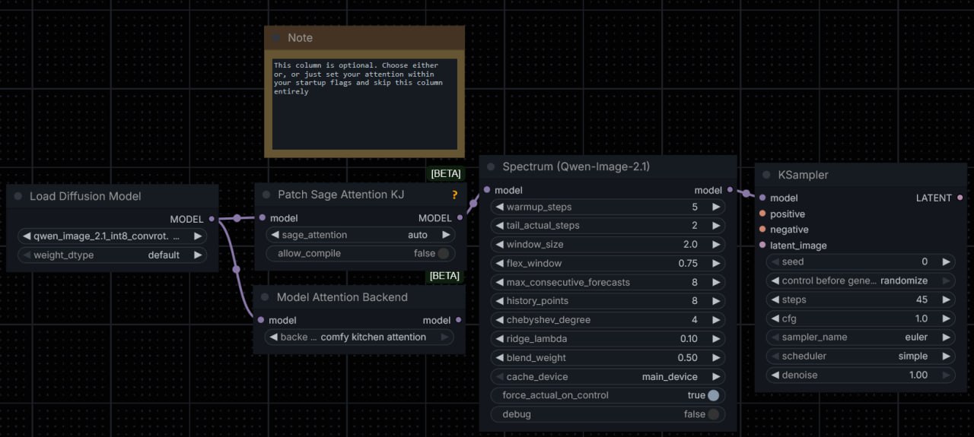
Task: Click Spectrum node model output socket
Action: [x=730, y=190]
